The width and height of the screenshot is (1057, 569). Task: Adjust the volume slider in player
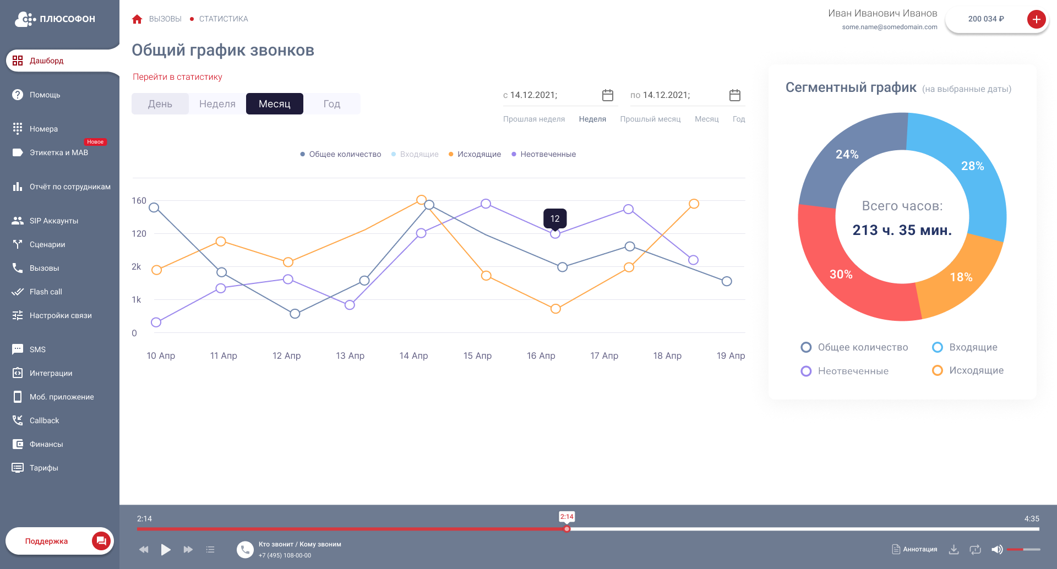coord(1023,549)
